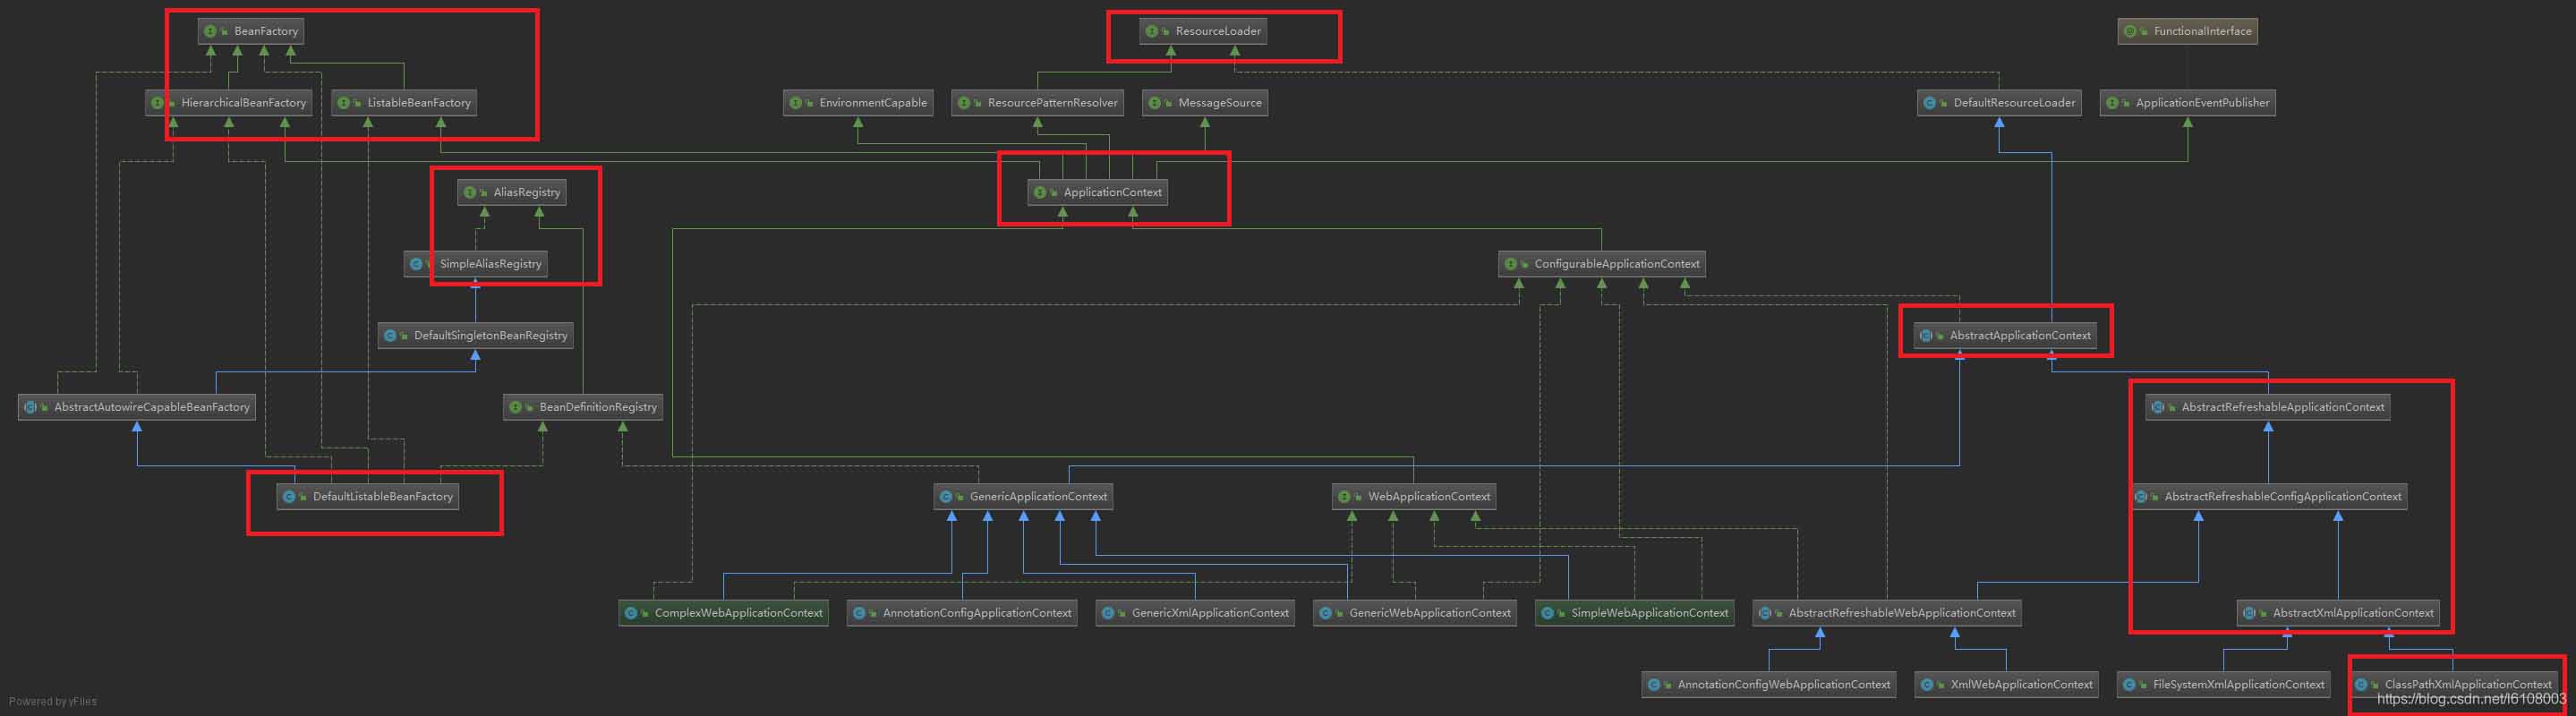Viewport: 2576px width, 716px height.
Task: Select the AbstractRefreshableApplicationContext label
Action: click(x=2283, y=407)
